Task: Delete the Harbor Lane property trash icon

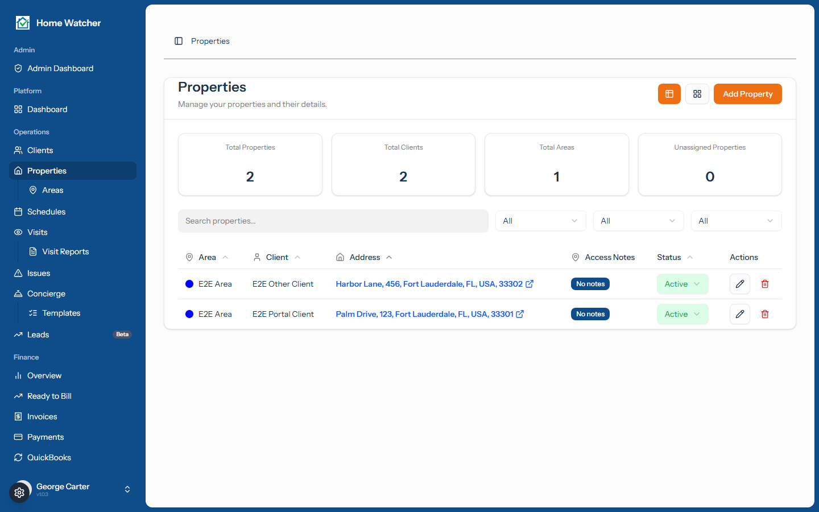Action: pos(765,284)
